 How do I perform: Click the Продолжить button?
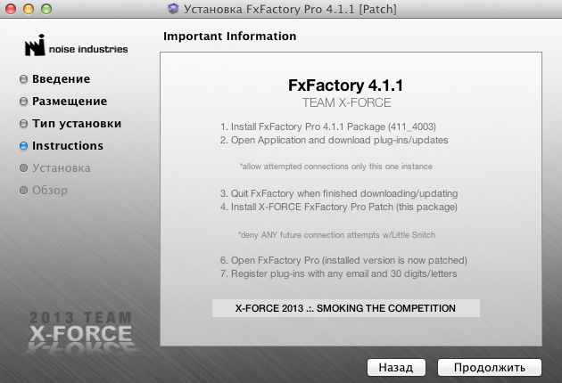[489, 367]
